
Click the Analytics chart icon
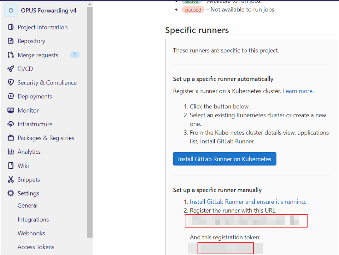point(11,152)
